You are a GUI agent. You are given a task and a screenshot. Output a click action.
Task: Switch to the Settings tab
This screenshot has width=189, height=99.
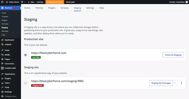tap(90, 8)
